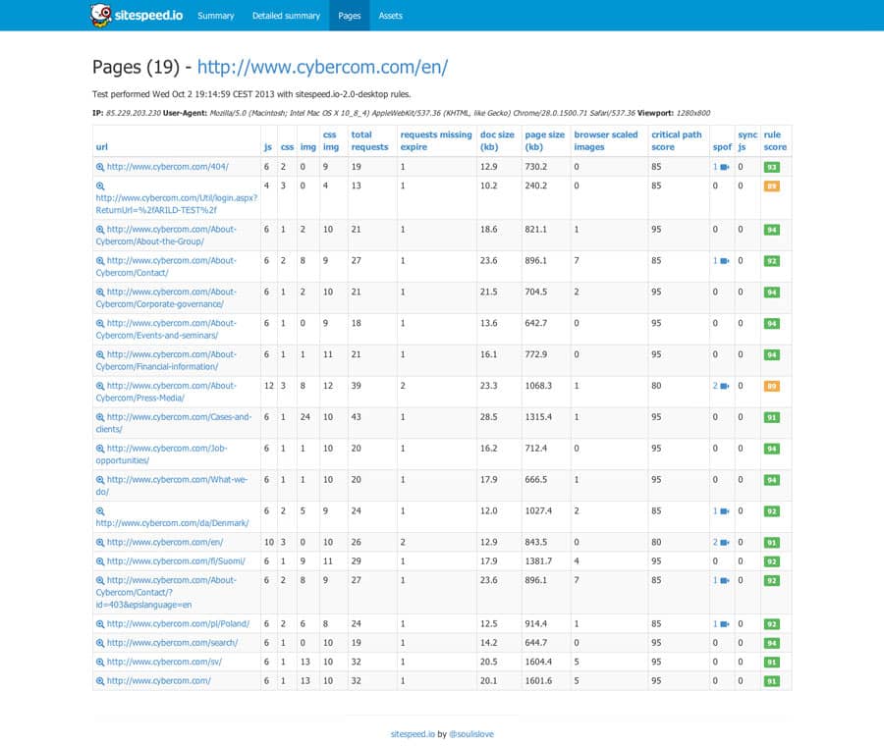The image size is (884, 746).
Task: Open the Summary navigation tab
Action: 215,16
